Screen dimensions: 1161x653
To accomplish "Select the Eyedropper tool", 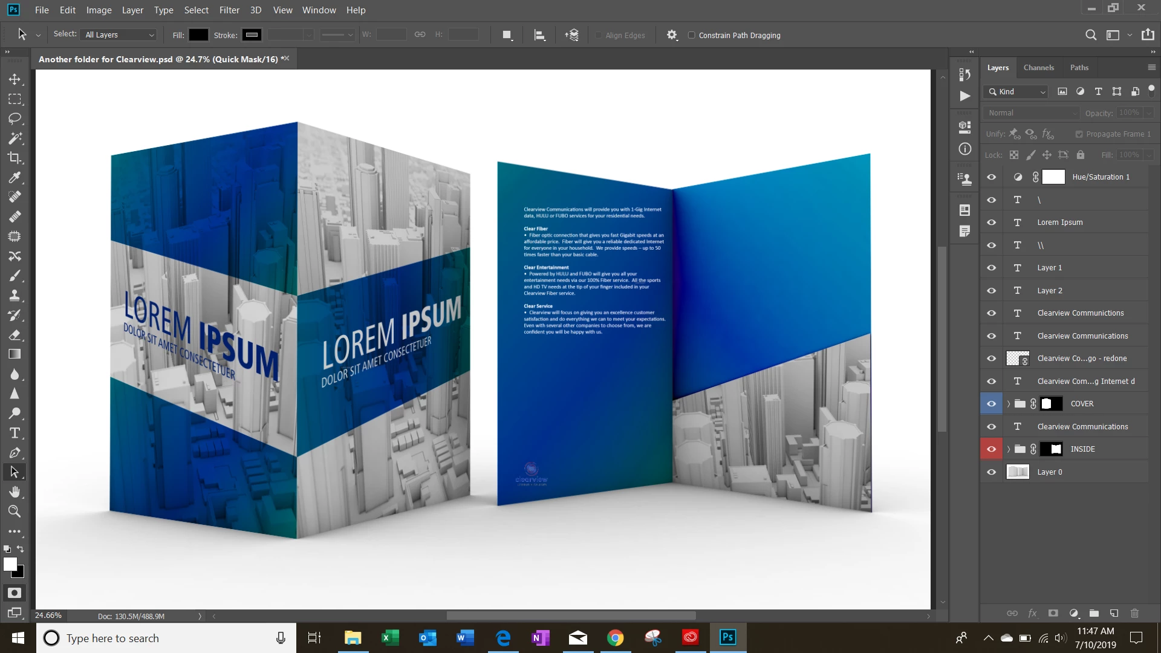I will pyautogui.click(x=15, y=177).
